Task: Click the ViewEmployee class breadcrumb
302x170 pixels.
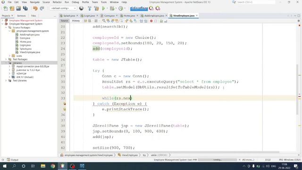Action: pyautogui.click(x=130, y=155)
